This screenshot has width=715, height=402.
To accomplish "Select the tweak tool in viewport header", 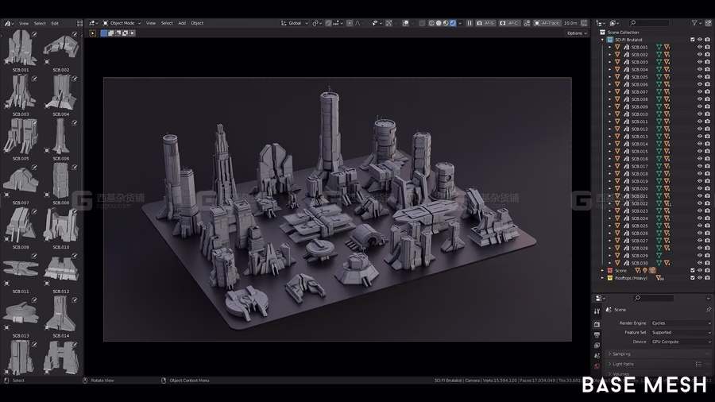I will tap(93, 33).
